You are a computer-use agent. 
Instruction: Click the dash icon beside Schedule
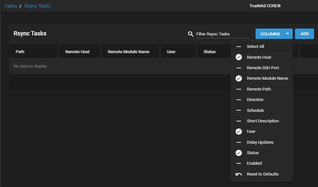[239, 111]
